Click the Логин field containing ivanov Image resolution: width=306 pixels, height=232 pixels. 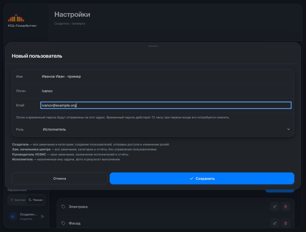click(166, 91)
